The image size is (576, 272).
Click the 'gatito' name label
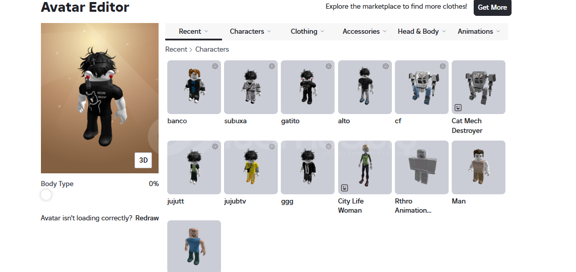[290, 121]
